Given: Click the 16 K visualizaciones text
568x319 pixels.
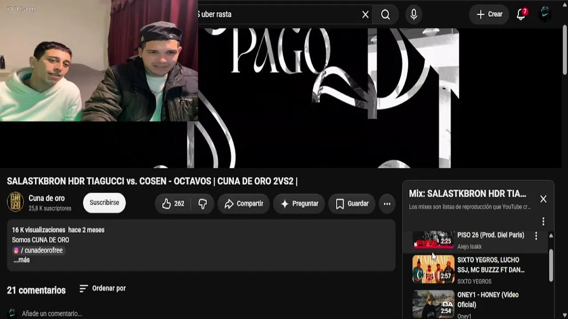Looking at the screenshot, I should (39, 230).
